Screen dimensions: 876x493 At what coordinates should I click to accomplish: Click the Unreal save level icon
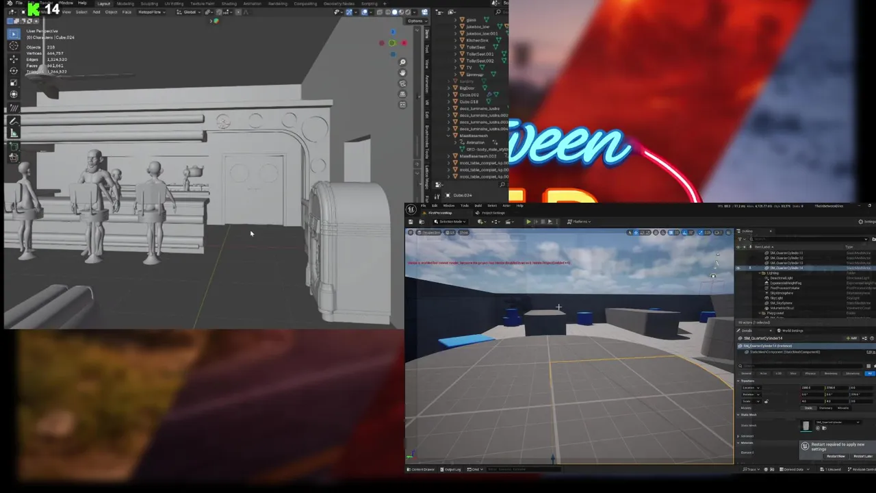[411, 221]
